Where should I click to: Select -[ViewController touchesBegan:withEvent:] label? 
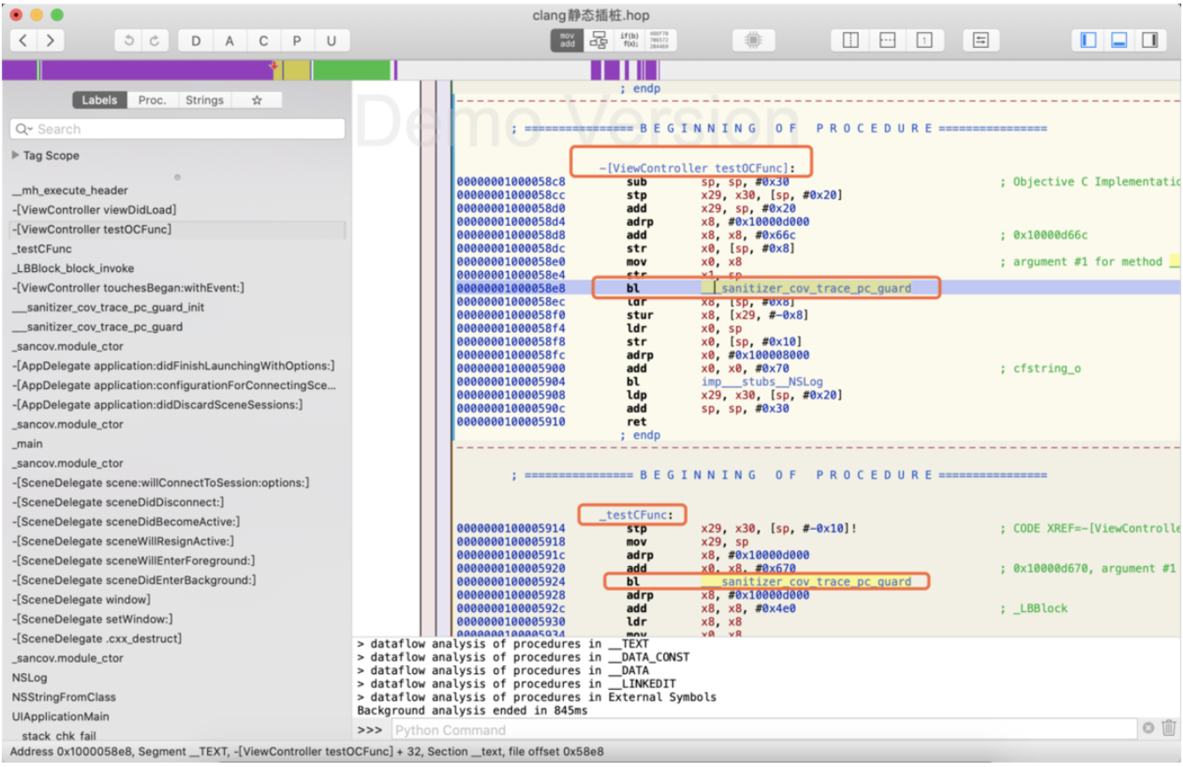pyautogui.click(x=128, y=288)
